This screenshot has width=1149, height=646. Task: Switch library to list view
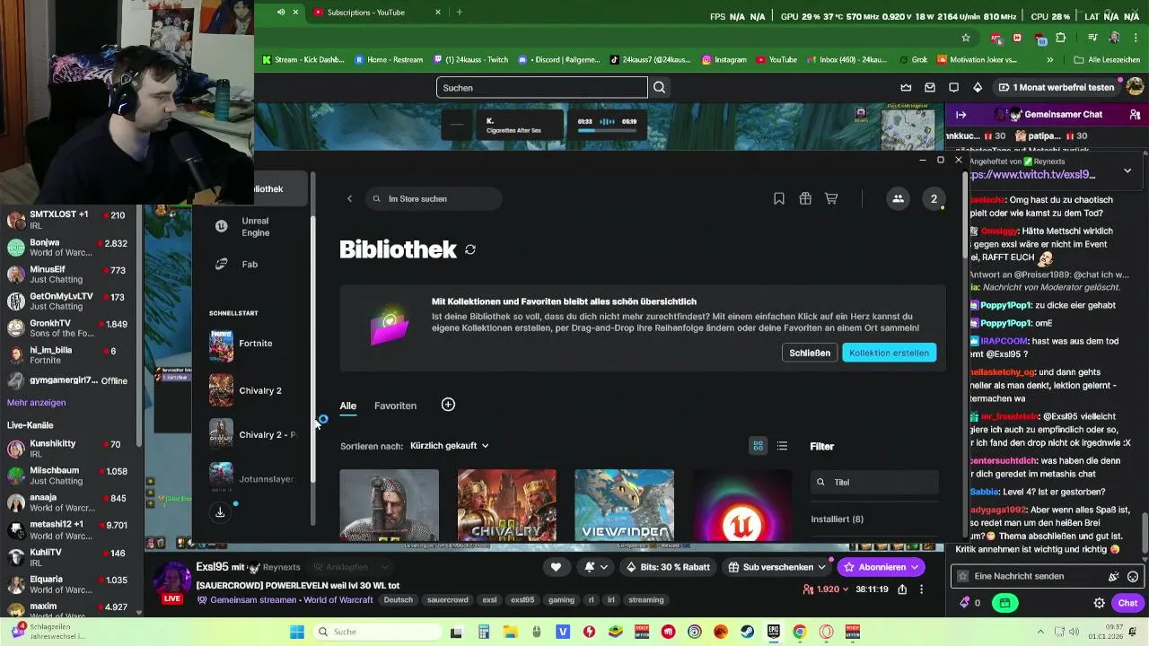tap(782, 446)
